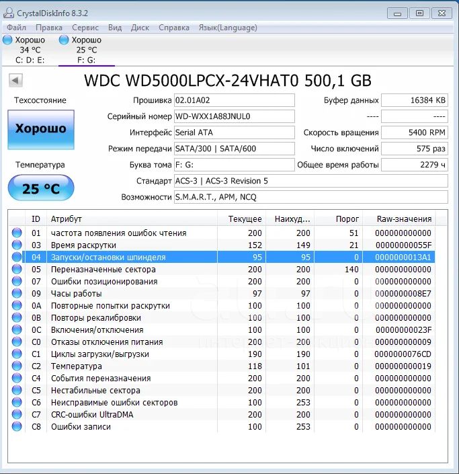
Task: Click status orb for Часы работы row
Action: [17, 293]
